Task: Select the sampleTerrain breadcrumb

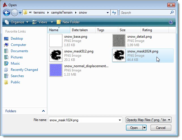Action: [x=62, y=12]
